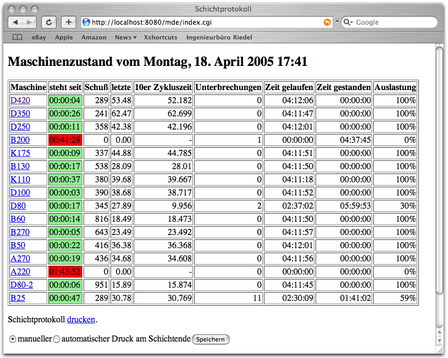Open machine A220 link

[x=20, y=271]
